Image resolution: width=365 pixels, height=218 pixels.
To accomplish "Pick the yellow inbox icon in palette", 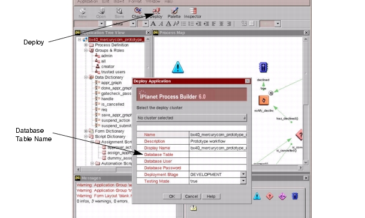I will [x=193, y=208].
